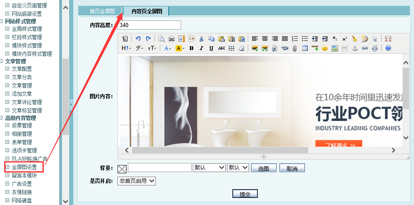Click the blue help icon in toolbar
Image resolution: width=414 pixels, height=205 pixels.
pyautogui.click(x=388, y=48)
